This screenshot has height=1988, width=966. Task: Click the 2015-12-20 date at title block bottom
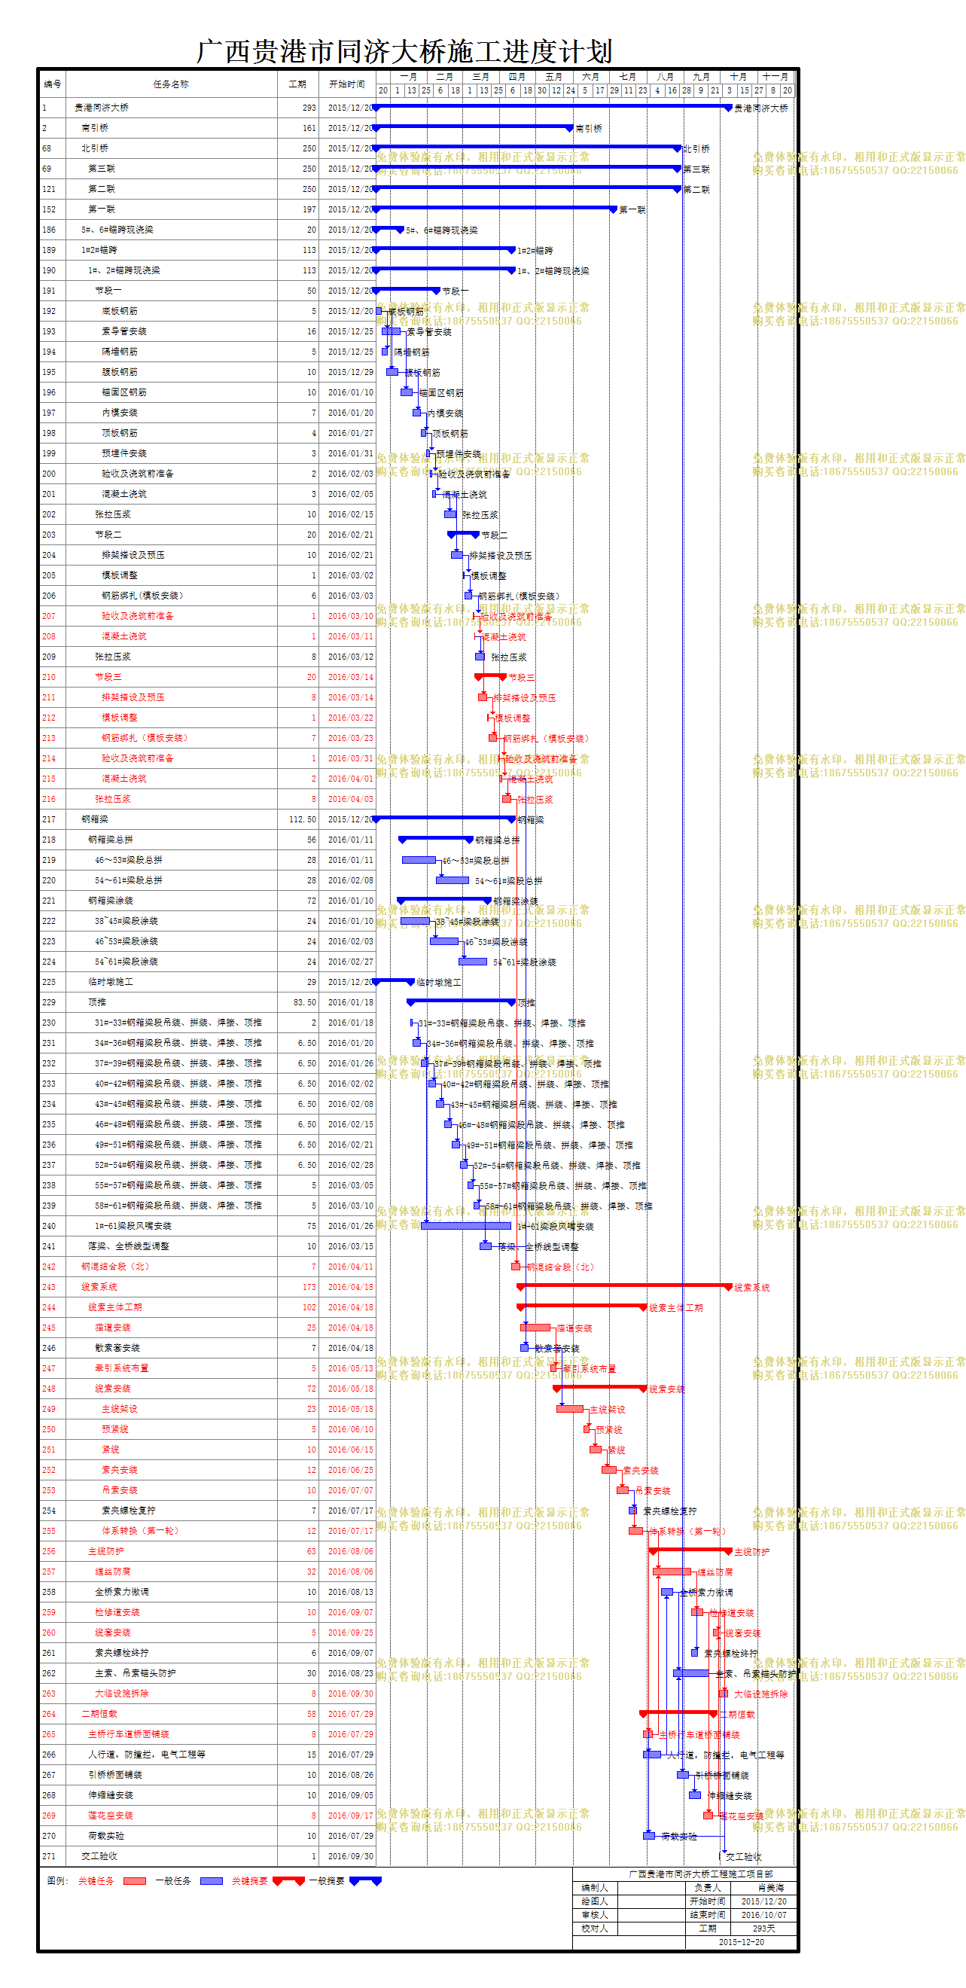click(742, 1942)
